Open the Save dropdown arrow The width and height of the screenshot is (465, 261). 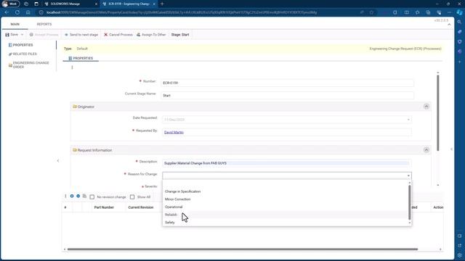[22, 35]
